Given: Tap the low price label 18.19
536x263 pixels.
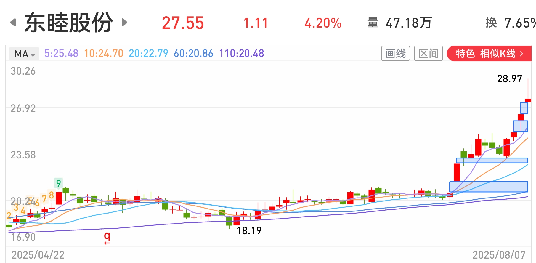Looking at the screenshot, I should coord(249,231).
